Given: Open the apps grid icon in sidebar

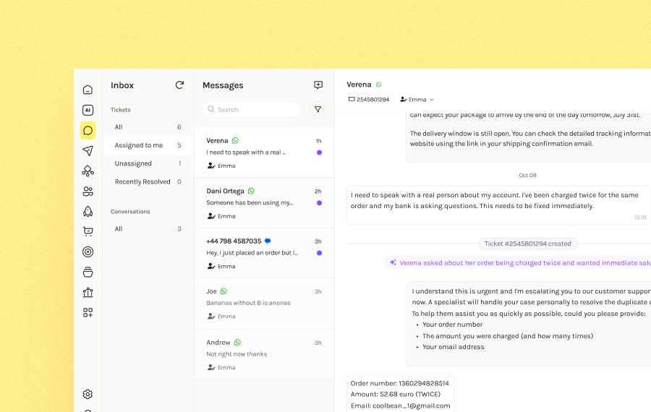Looking at the screenshot, I should click(88, 312).
